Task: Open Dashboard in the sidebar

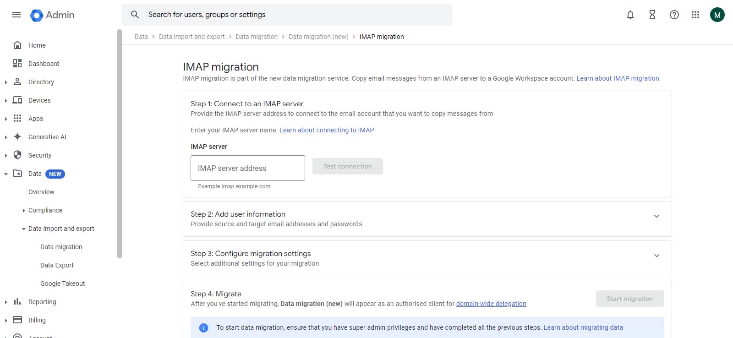Action: [x=44, y=64]
